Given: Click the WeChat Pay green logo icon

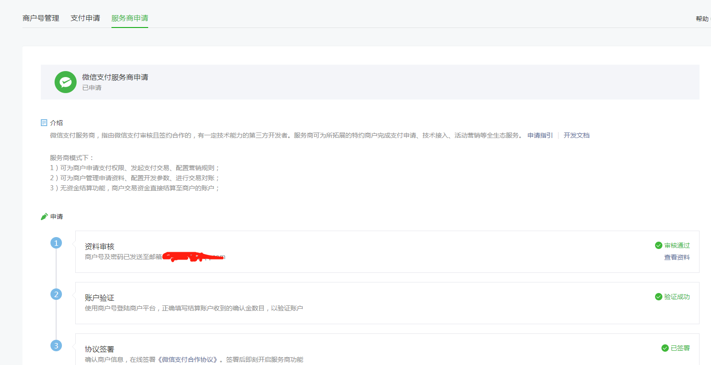Looking at the screenshot, I should coord(65,82).
